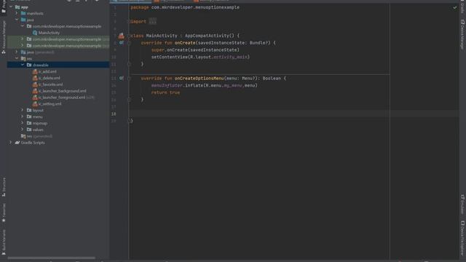466x262 pixels.
Task: Toggle code folding for onCreateOptionsMenu function
Action: [129, 78]
